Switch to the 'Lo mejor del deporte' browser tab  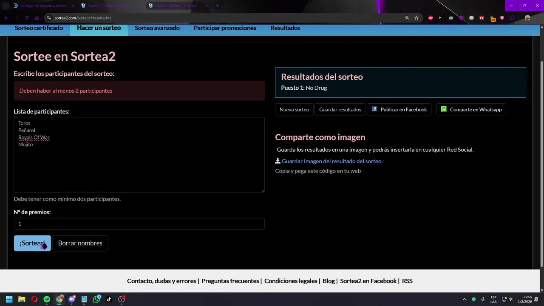[42, 6]
